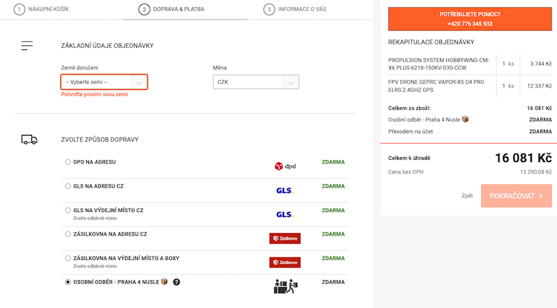The image size is (557, 308).
Task: Click step 3 circle icon
Action: pyautogui.click(x=269, y=9)
